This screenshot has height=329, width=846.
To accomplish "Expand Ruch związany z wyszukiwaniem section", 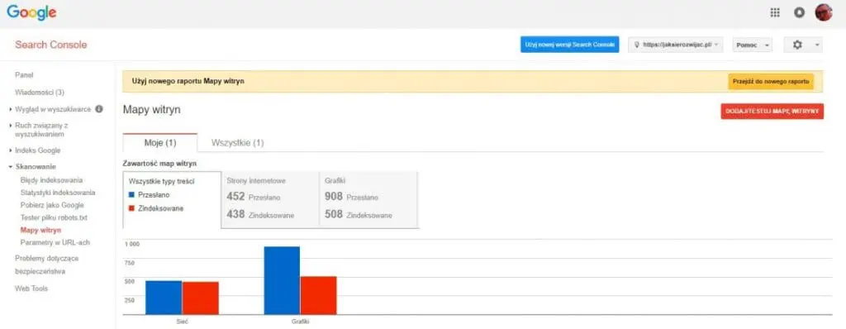I will tap(11, 126).
